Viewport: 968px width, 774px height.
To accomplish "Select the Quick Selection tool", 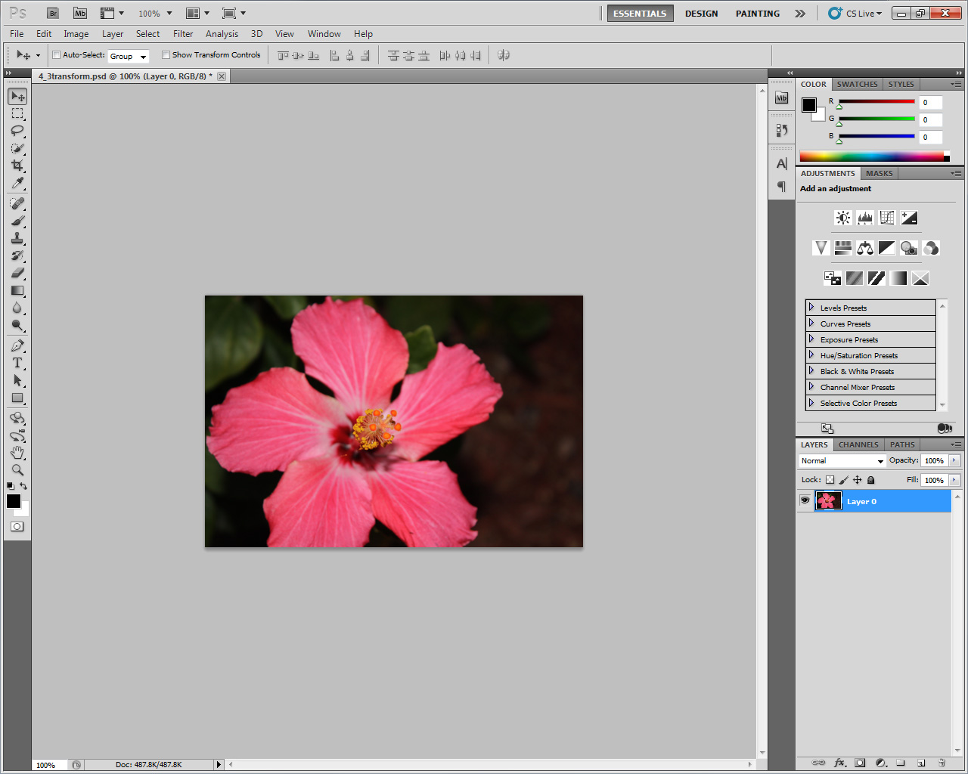I will (17, 148).
